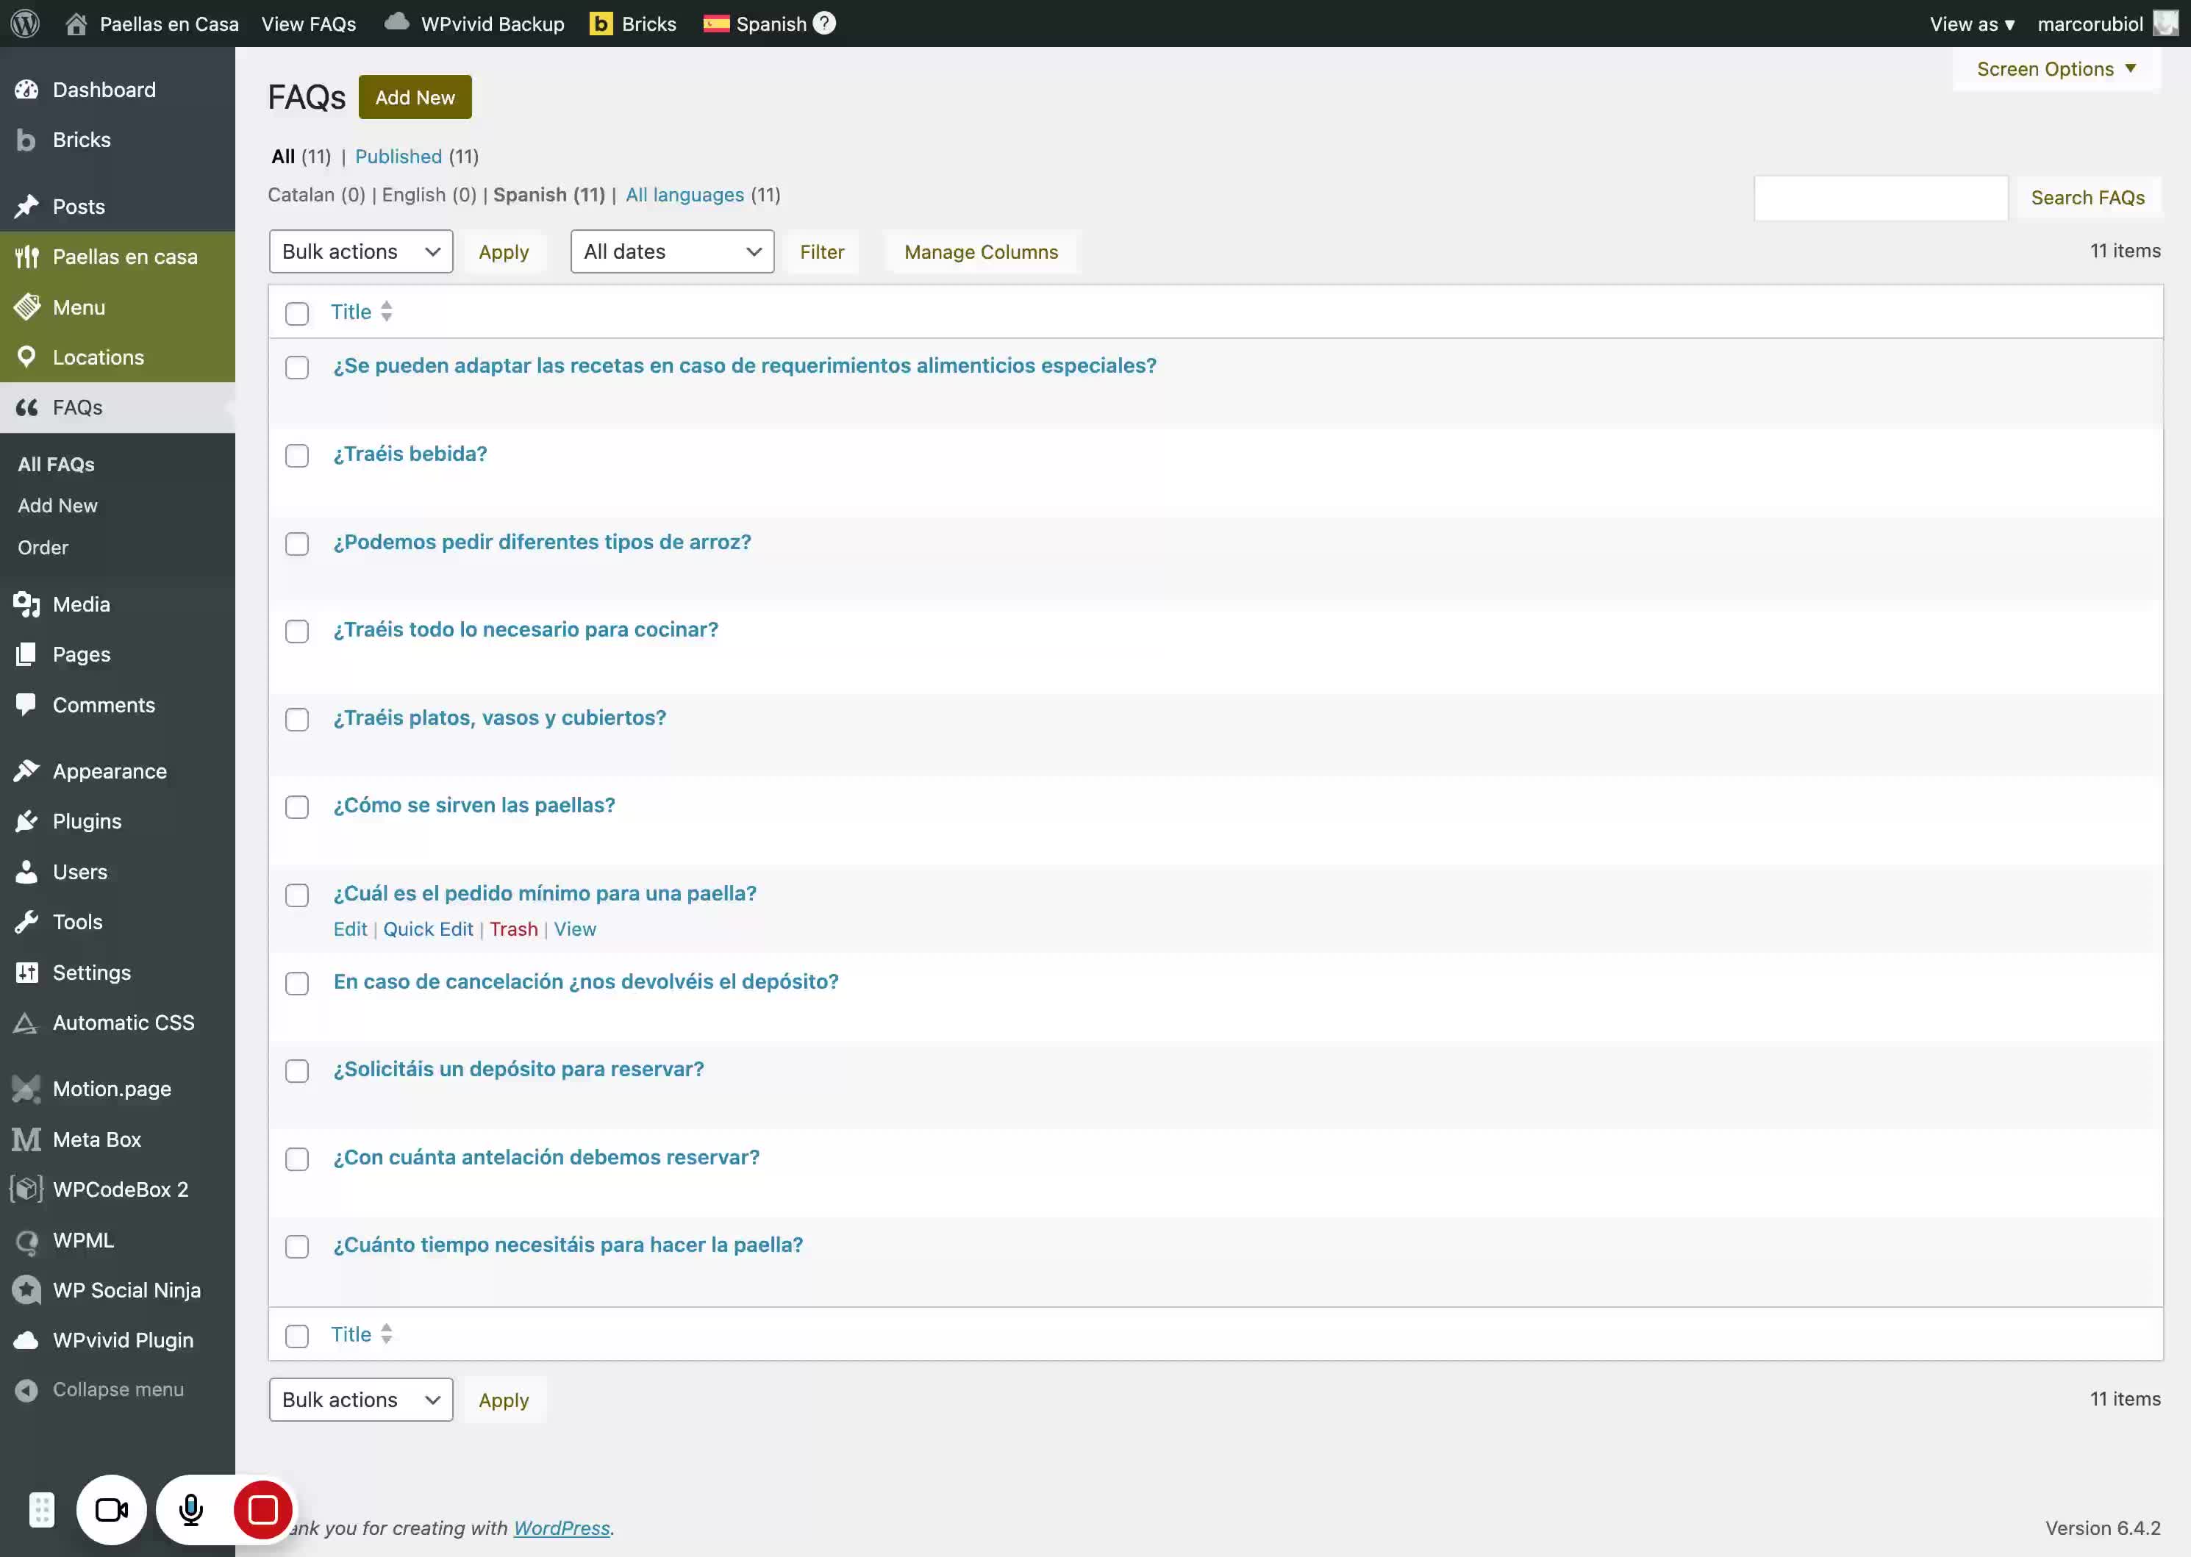This screenshot has width=2191, height=1557.
Task: Tick checkbox for ¿Cómo se sirven las paellas?
Action: pyautogui.click(x=297, y=807)
